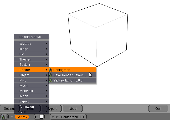Click Python icon beside YafRay Export
Screen dimensions: 170x120
(50, 80)
